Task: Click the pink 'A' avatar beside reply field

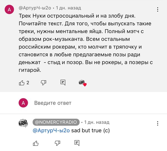Action: click(23, 103)
